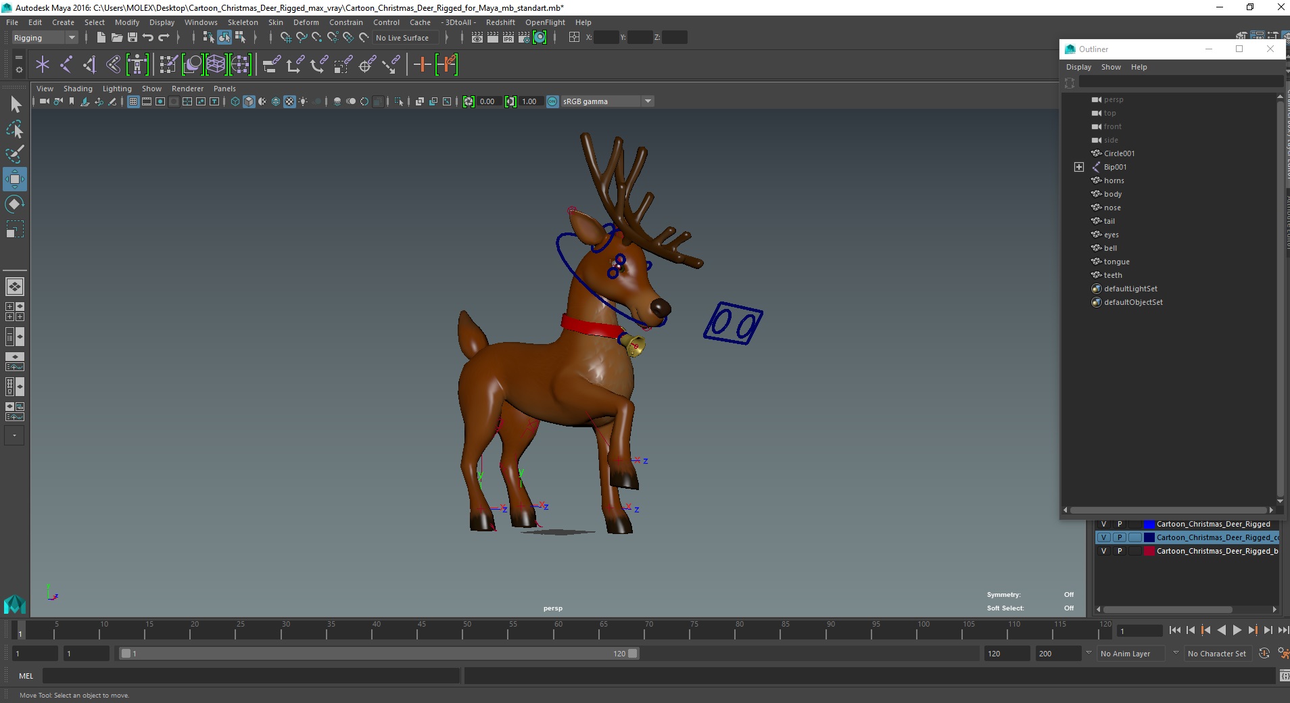Open animation preferences running-man button
Viewport: 1290px width, 703px height.
click(x=1283, y=653)
